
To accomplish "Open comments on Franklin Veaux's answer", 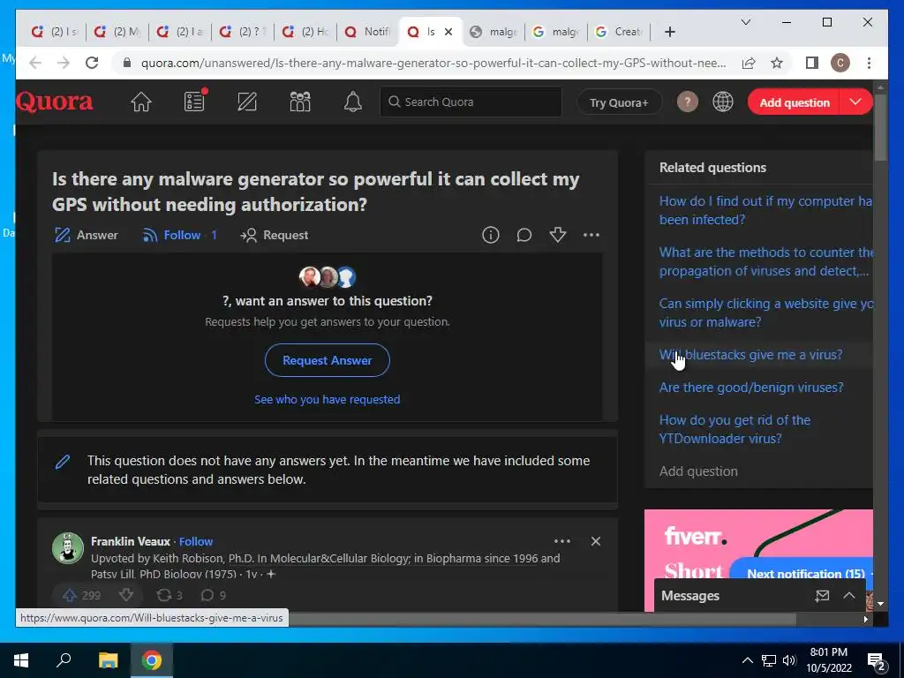I will tap(207, 595).
